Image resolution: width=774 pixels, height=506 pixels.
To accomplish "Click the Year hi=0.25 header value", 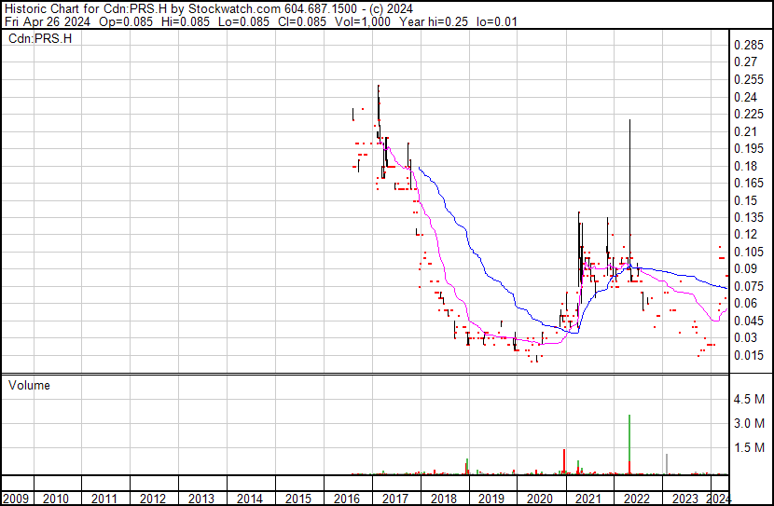I will [x=434, y=21].
